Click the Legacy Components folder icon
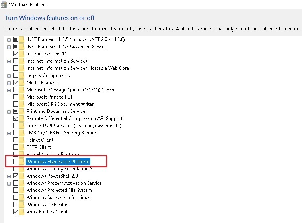 22,75
